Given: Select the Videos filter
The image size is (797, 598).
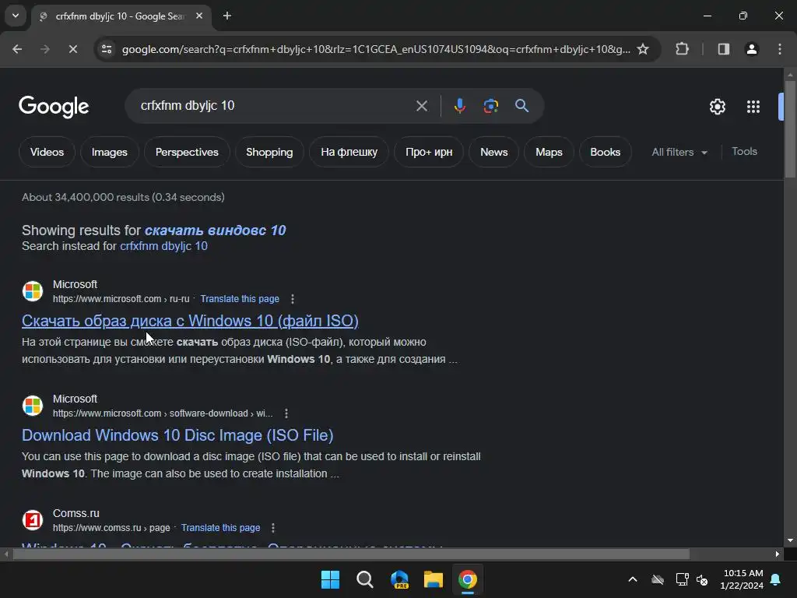Looking at the screenshot, I should (x=47, y=152).
